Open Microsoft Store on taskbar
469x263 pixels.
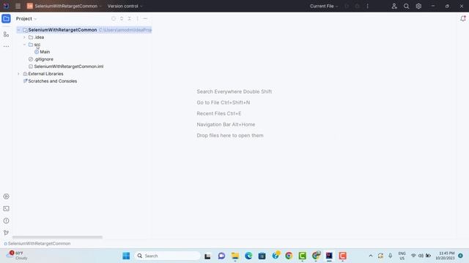coord(262,256)
